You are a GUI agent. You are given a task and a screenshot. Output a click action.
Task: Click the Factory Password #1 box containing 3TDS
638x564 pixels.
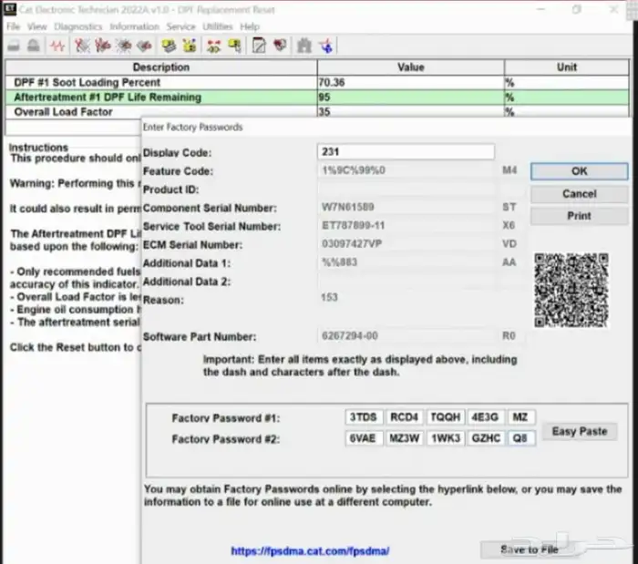tap(365, 417)
